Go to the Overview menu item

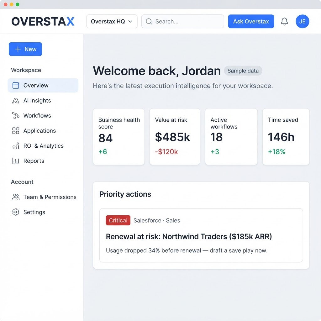43,85
